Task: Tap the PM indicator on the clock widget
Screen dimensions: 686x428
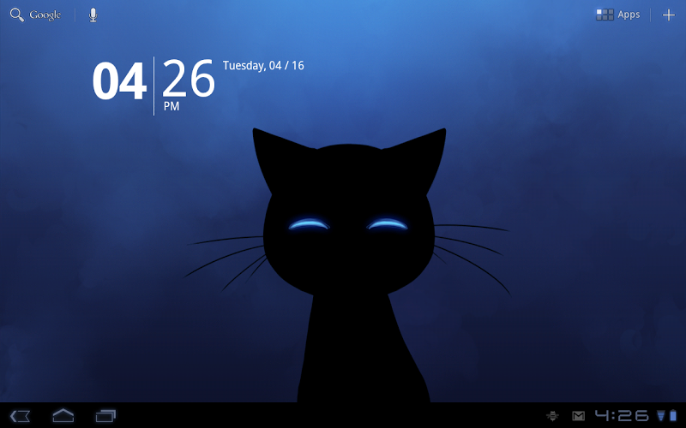Action: click(x=171, y=106)
